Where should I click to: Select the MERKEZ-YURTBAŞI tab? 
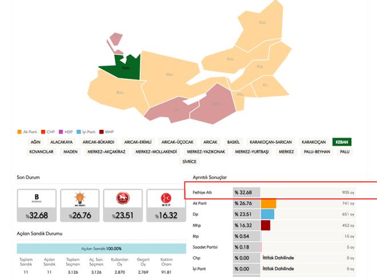tap(252, 152)
